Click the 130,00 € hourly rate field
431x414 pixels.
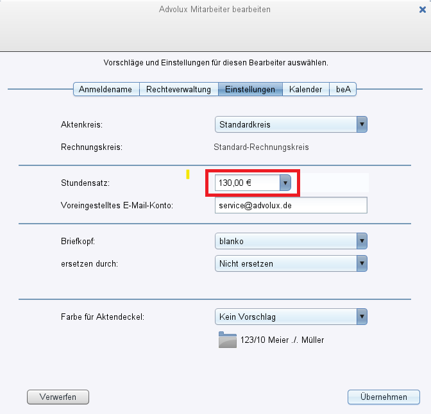pyautogui.click(x=248, y=183)
